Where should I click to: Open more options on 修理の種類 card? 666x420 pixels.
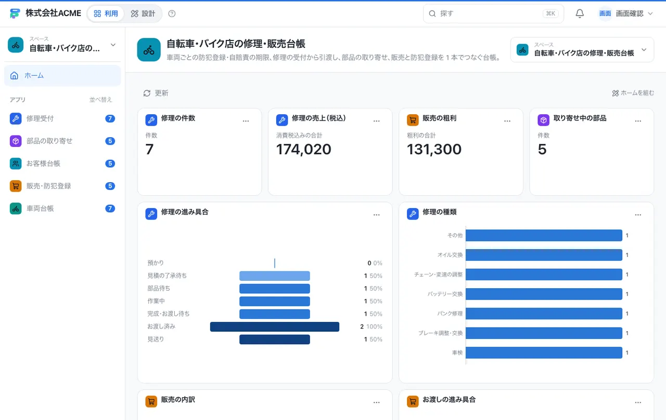(638, 215)
